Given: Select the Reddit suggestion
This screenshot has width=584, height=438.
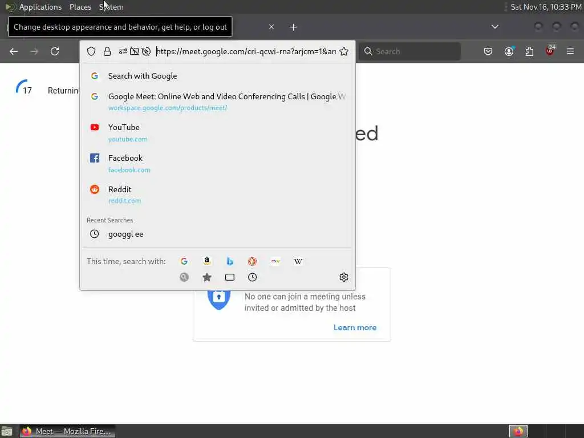Looking at the screenshot, I should [x=217, y=194].
